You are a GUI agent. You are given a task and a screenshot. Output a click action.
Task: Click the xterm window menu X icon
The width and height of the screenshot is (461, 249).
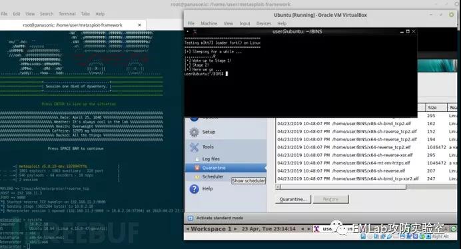195,31
